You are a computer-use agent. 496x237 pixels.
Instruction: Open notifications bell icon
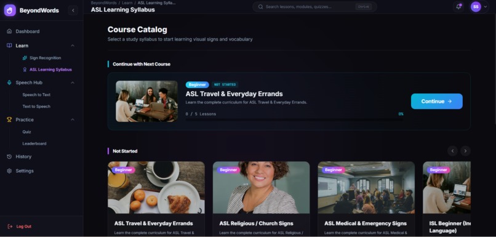(458, 7)
